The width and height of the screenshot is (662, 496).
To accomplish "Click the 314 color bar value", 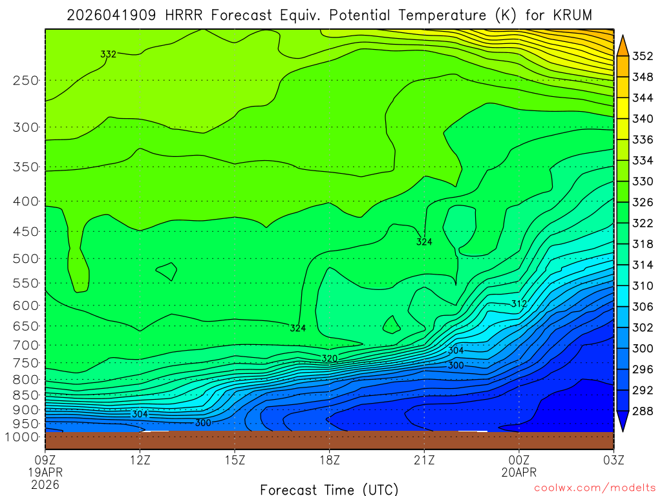I will (643, 265).
